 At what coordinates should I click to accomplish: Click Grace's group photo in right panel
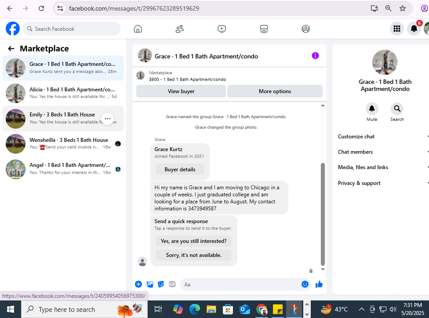[x=385, y=62]
